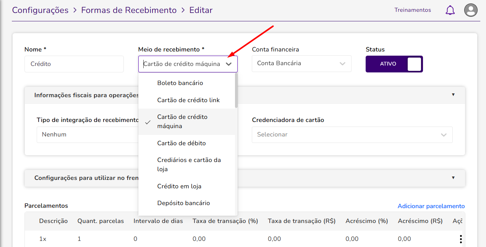The width and height of the screenshot is (486, 247).
Task: Select Cartão de crédito link option
Action: point(186,100)
